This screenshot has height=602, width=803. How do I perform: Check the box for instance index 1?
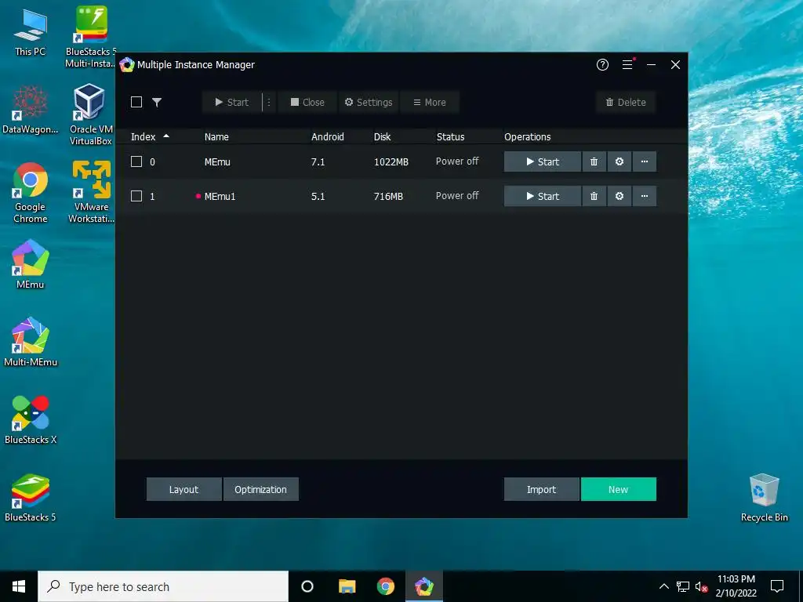(x=136, y=196)
